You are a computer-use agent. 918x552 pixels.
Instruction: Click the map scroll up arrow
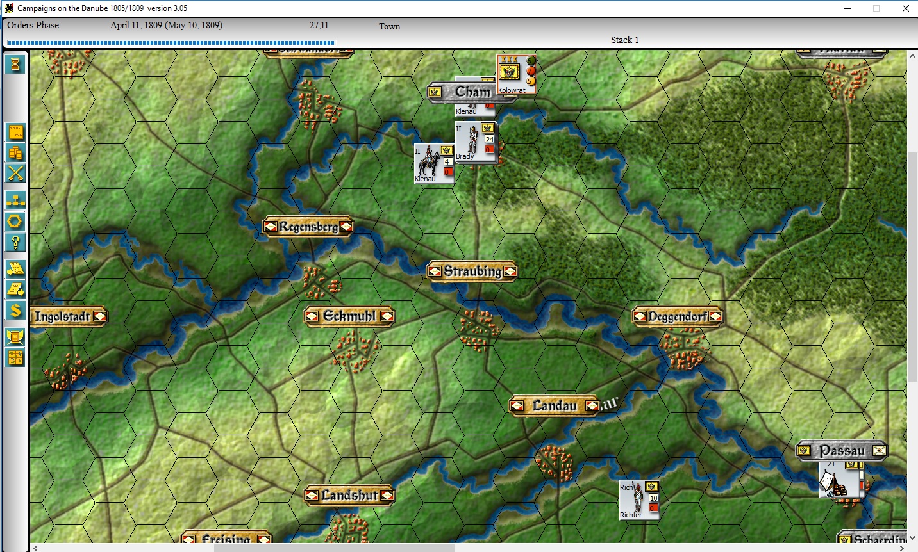coord(912,56)
